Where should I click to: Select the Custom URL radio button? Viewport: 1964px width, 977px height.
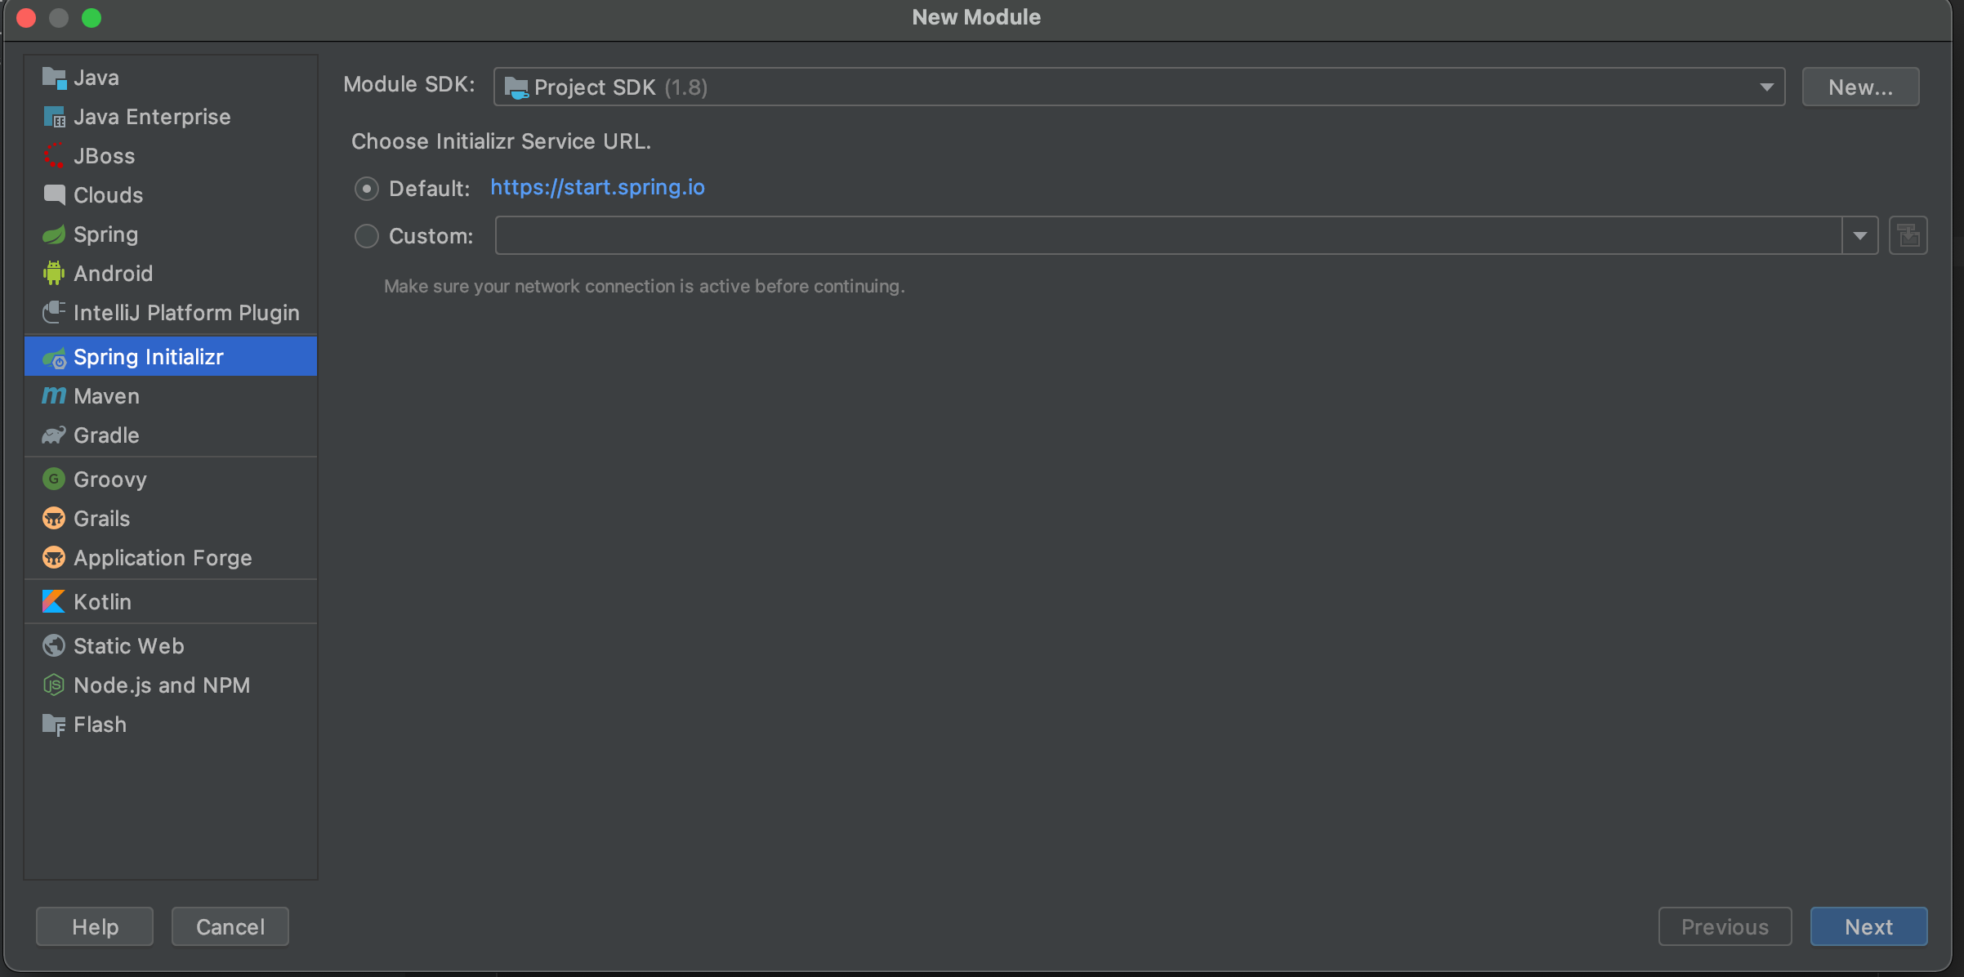coord(367,236)
